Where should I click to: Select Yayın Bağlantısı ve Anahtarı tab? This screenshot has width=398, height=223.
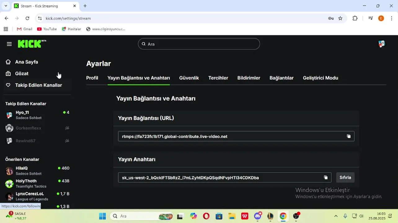[x=139, y=78]
